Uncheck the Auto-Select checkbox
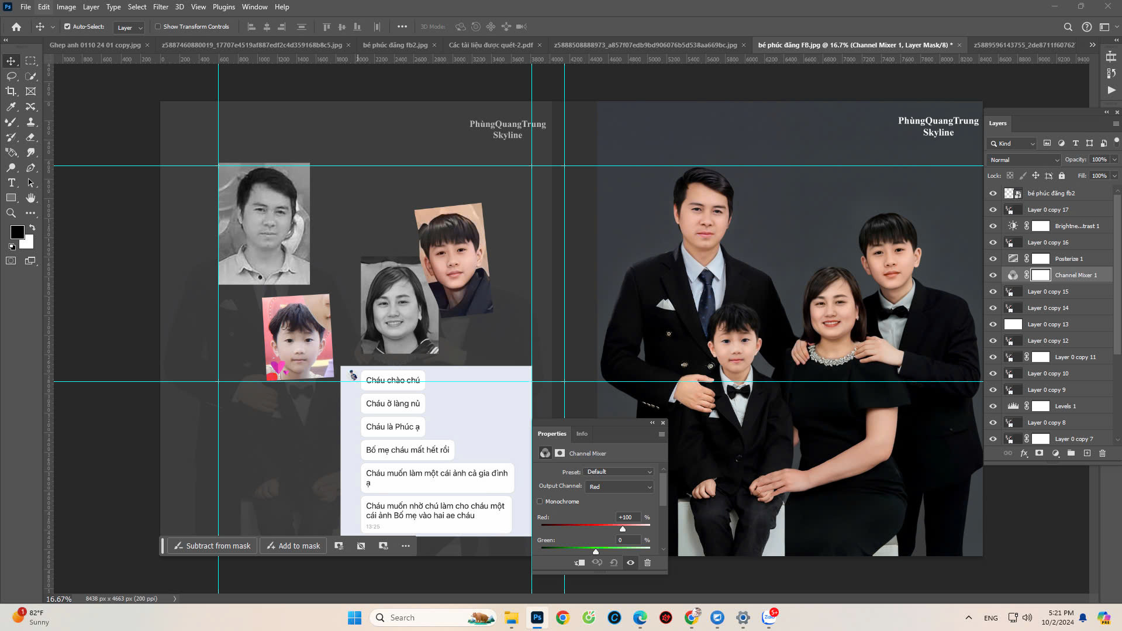 (67, 26)
